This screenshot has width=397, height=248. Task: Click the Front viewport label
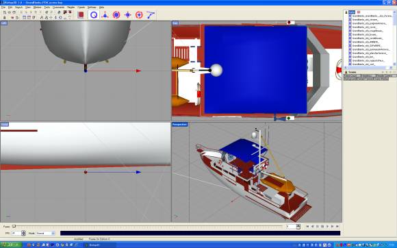(x=5, y=125)
